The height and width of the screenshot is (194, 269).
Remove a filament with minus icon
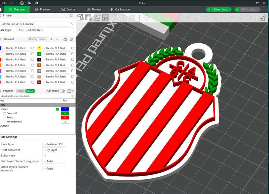point(57,39)
